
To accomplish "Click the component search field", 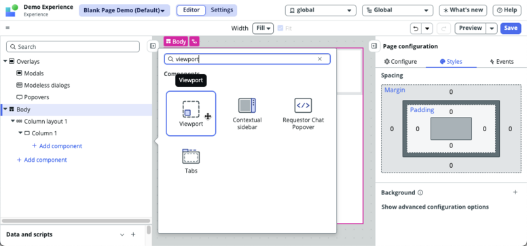I will 247,59.
